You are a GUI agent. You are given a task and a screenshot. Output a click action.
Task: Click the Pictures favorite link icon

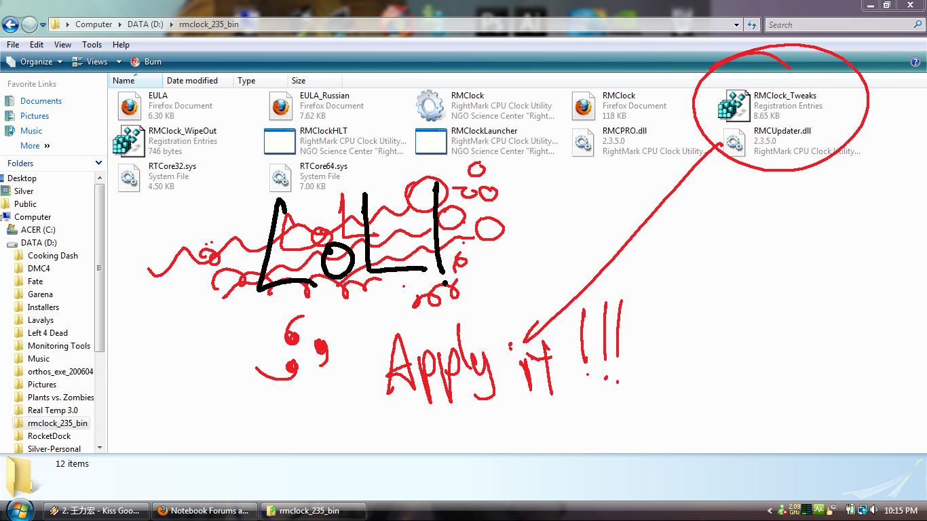pyautogui.click(x=10, y=116)
